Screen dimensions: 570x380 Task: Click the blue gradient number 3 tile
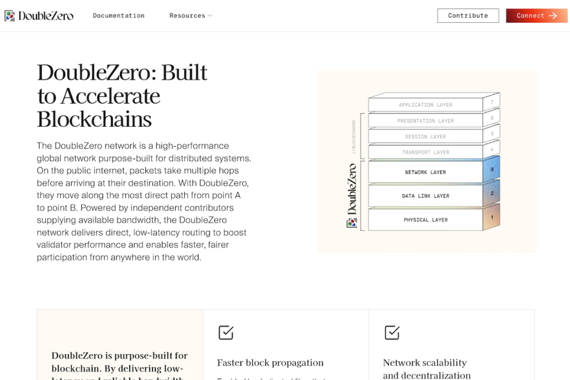click(492, 169)
